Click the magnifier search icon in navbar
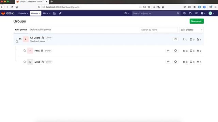This screenshot has width=218, height=122. tap(178, 14)
